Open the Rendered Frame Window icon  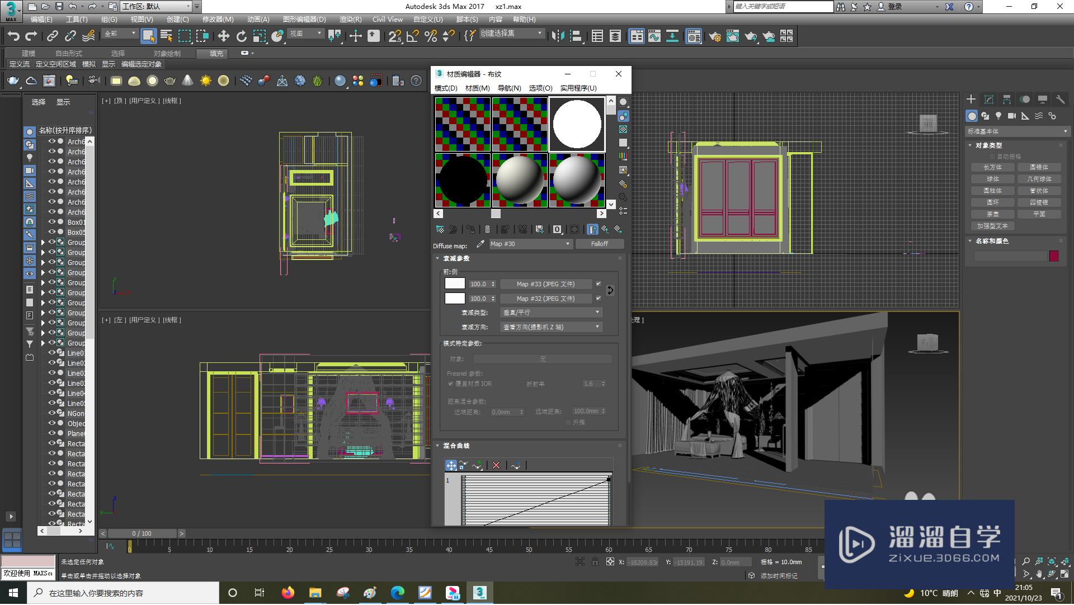tap(733, 36)
